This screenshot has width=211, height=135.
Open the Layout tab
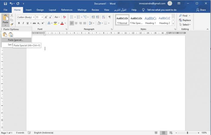pyautogui.click(x=52, y=10)
